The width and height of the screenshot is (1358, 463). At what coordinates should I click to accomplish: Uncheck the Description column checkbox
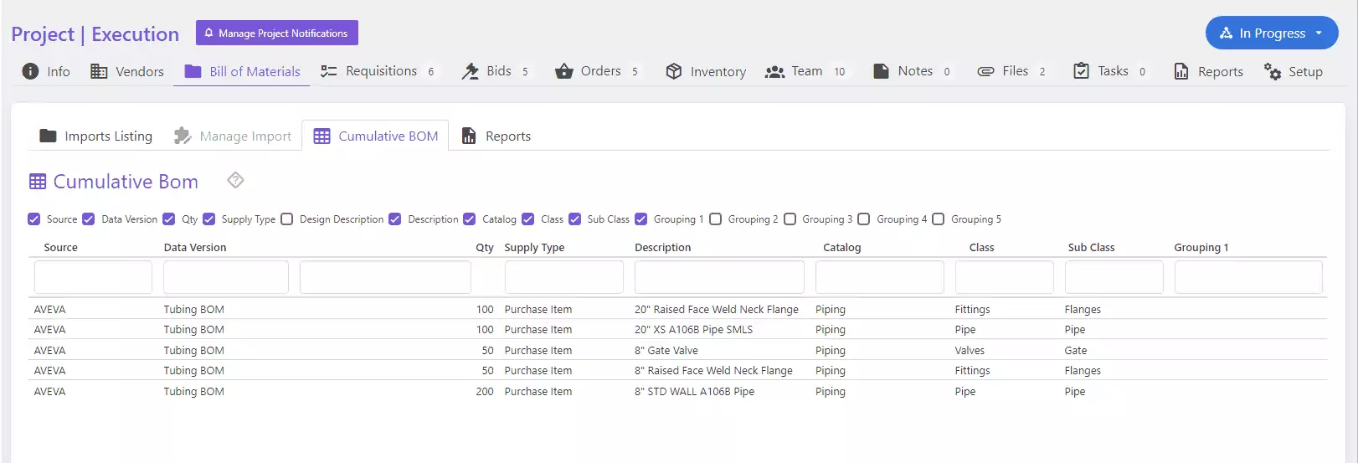coord(395,219)
